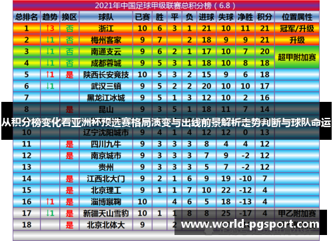
Task: Select the 总排名 column header
Action: [x=27, y=17]
